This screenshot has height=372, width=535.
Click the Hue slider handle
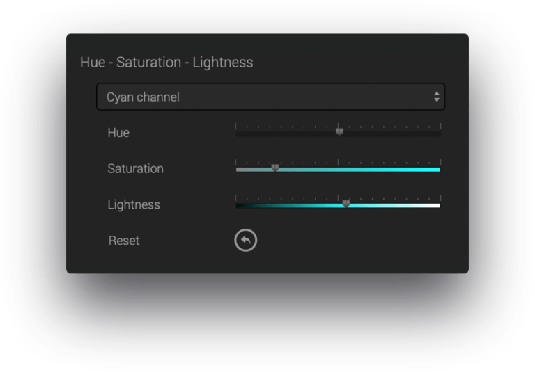tap(339, 131)
